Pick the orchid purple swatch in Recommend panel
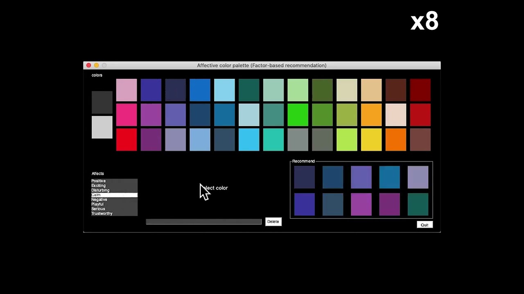524x294 pixels. click(x=361, y=204)
